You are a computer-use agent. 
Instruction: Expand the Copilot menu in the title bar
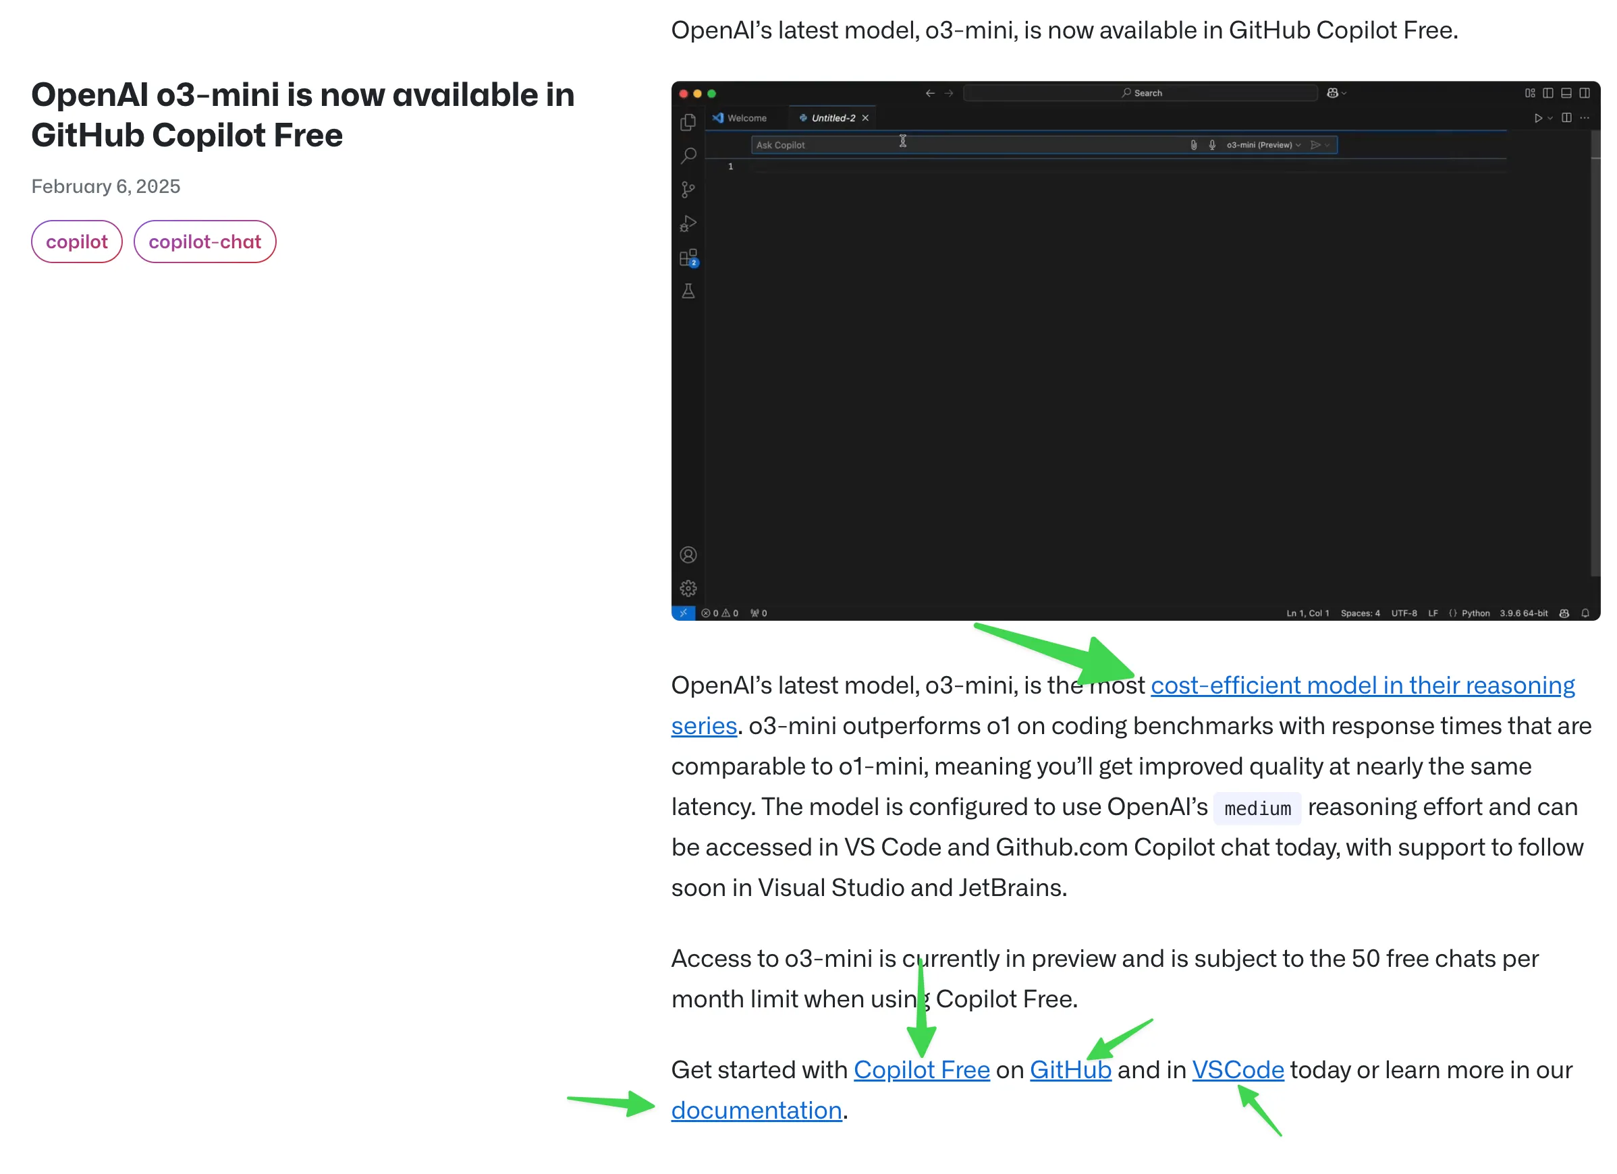click(1335, 92)
